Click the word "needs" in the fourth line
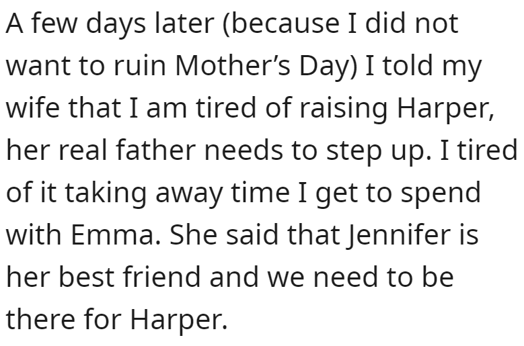The height and width of the screenshot is (346, 524). coord(244,150)
